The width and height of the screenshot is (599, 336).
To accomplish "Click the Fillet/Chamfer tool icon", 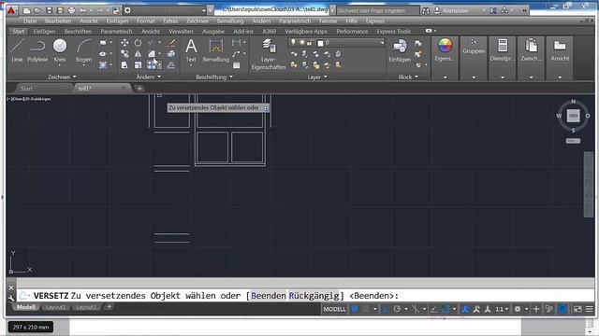I will tap(152, 54).
